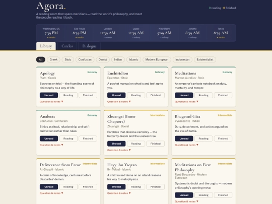The image size is (272, 204).
Task: Mark Zhuangzi as Finished
Action: tap(156, 144)
